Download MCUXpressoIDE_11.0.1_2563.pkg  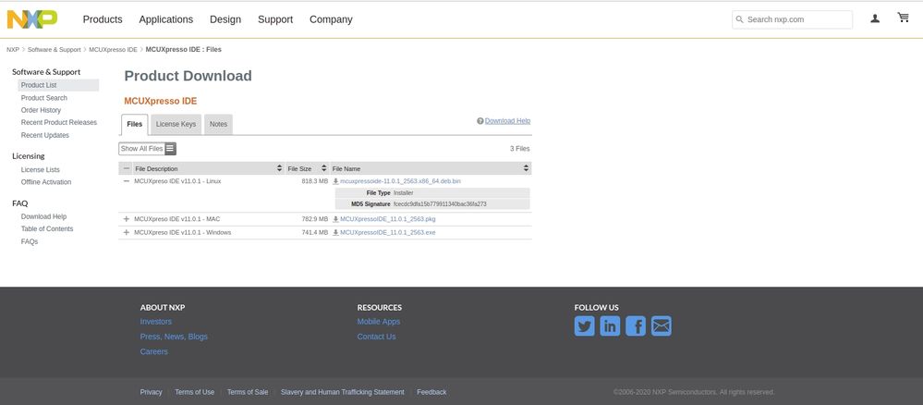tap(388, 219)
